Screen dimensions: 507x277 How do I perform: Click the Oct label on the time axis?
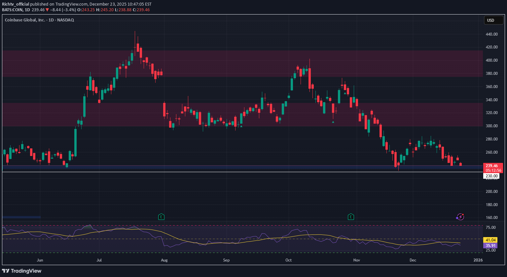click(x=289, y=260)
